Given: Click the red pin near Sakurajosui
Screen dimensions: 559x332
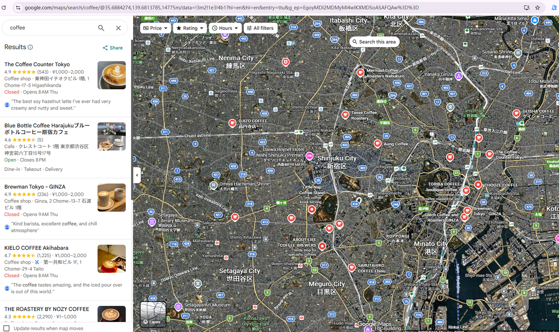Looking at the screenshot, I should pos(235,217).
